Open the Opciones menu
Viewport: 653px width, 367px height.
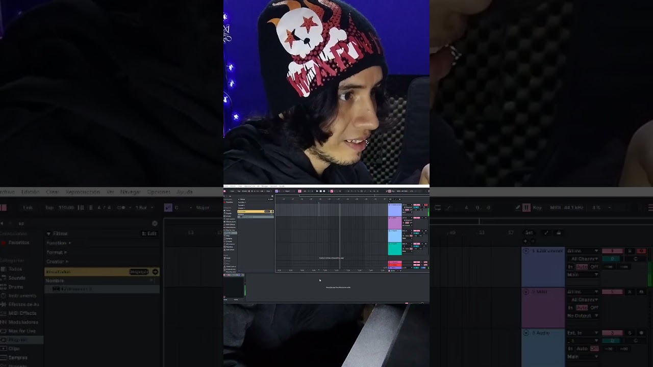tap(273, 186)
